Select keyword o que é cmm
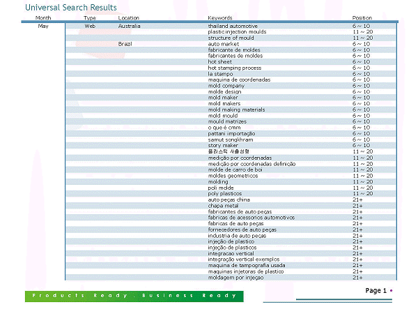This screenshot has width=418, height=309. click(x=224, y=128)
